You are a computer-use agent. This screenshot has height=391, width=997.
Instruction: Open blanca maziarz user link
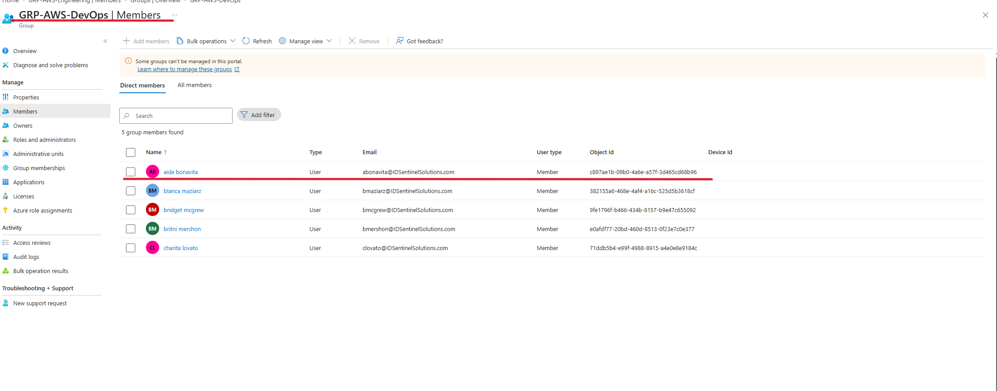[182, 191]
